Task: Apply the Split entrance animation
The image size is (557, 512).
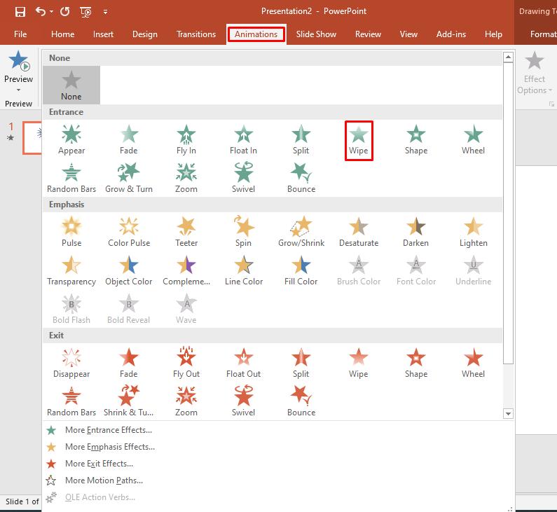Action: click(x=301, y=140)
